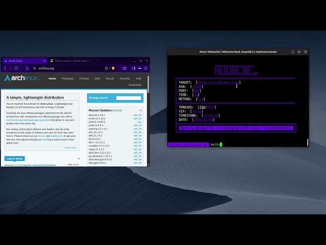Click the picture-in-picture toolbar icon
This screenshot has width=326, height=245.
click(124, 68)
